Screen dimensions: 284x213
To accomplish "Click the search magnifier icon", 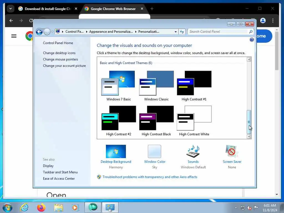I will 251,32.
